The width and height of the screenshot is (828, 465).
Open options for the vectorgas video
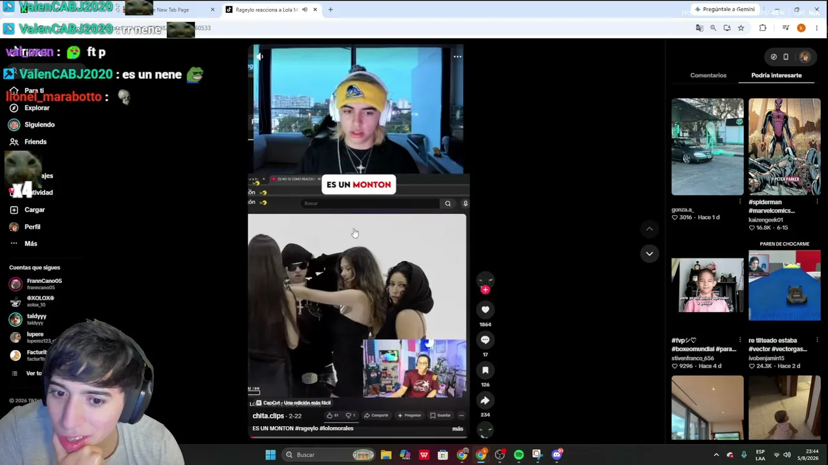tap(817, 340)
